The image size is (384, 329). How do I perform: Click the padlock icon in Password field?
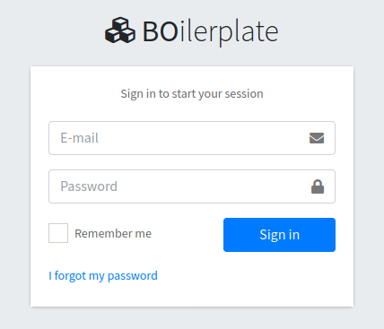point(318,186)
